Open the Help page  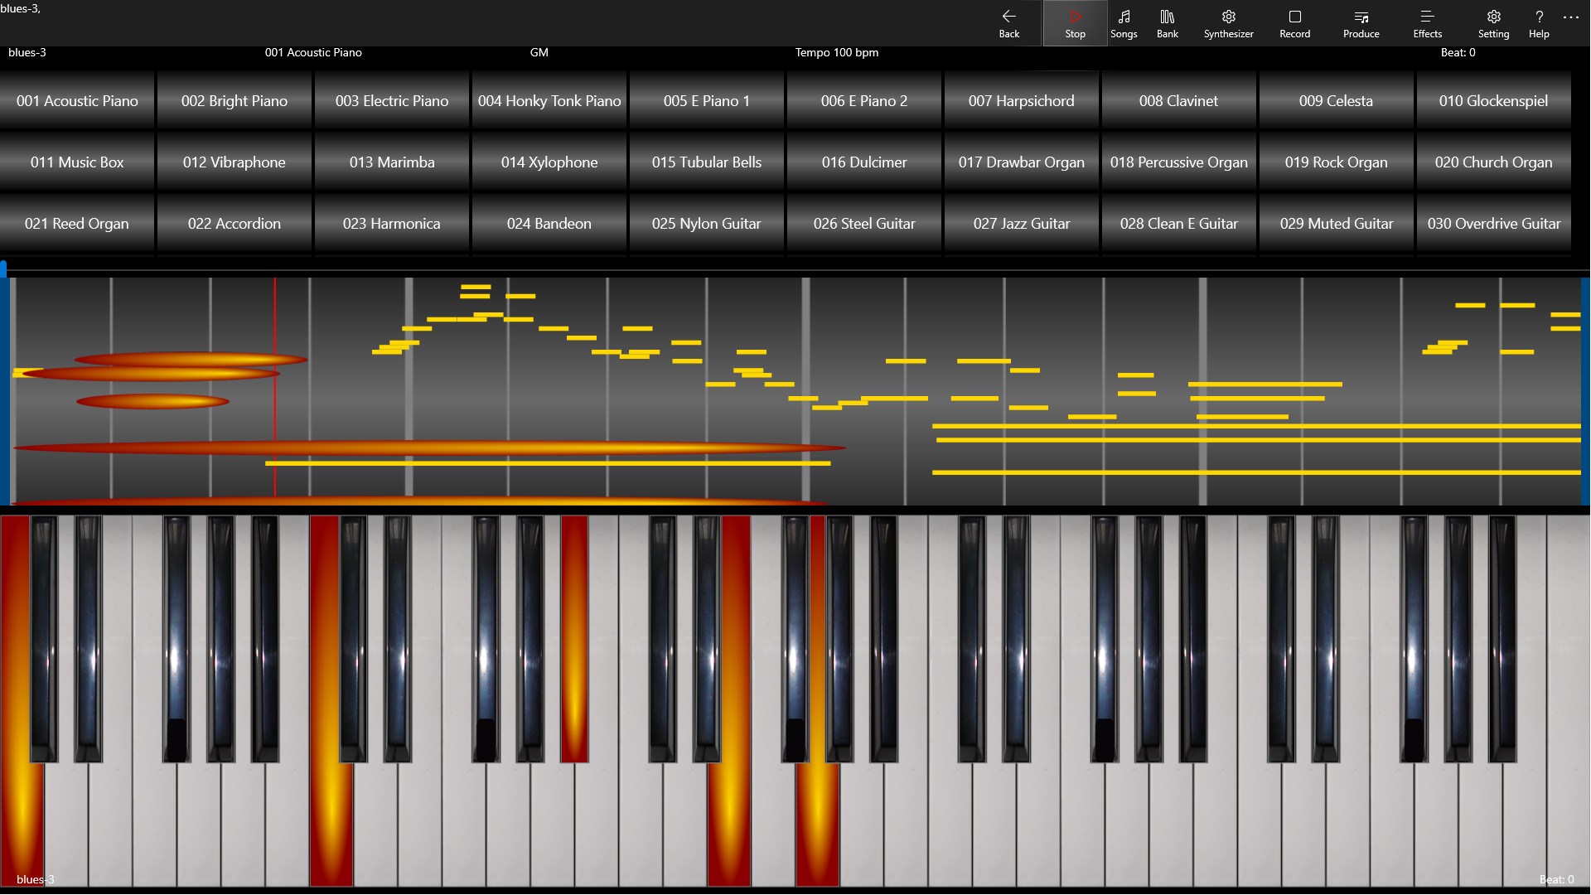(x=1538, y=23)
